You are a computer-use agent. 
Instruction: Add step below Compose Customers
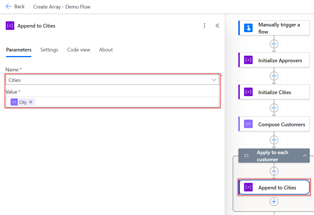click(274, 140)
